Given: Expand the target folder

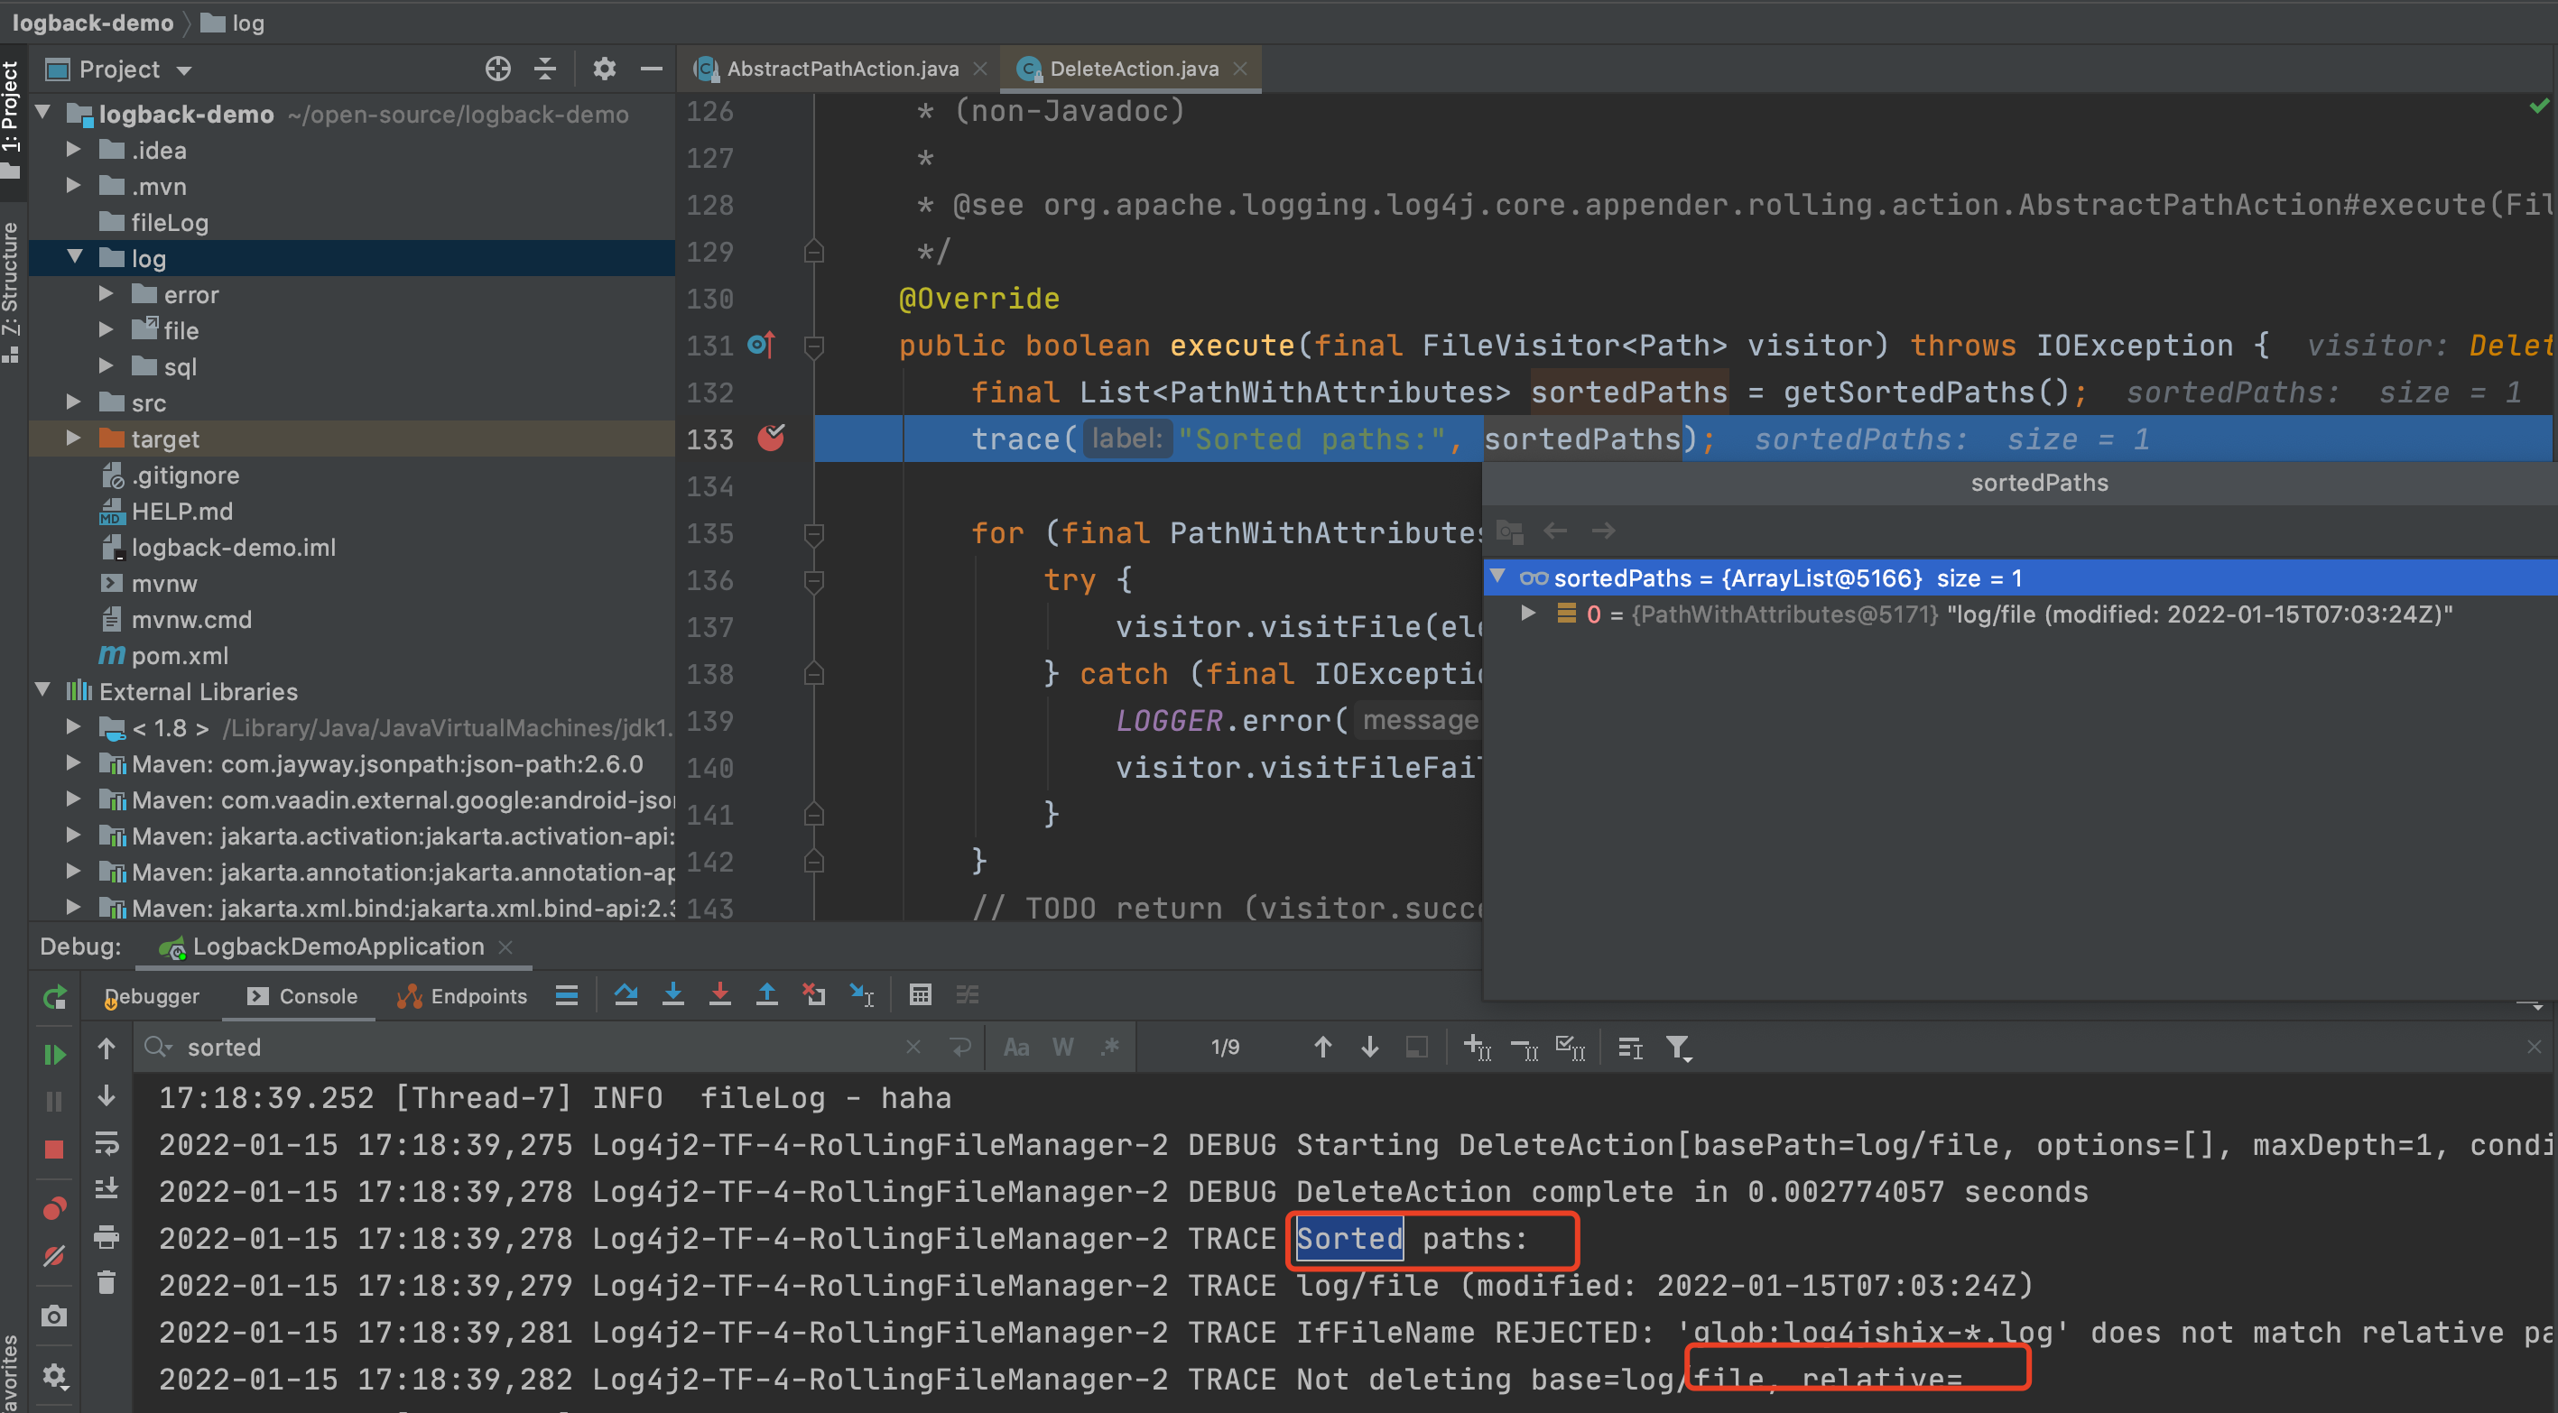Looking at the screenshot, I should click(73, 439).
